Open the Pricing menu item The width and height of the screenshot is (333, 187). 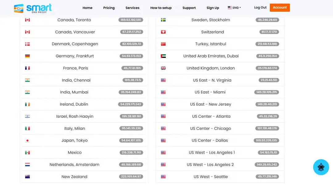pos(109,8)
